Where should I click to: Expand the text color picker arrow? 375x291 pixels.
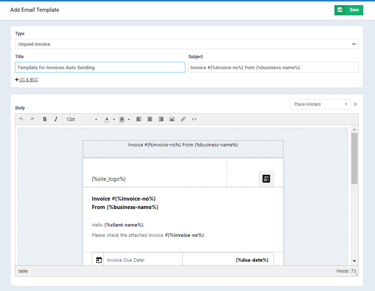tap(114, 119)
